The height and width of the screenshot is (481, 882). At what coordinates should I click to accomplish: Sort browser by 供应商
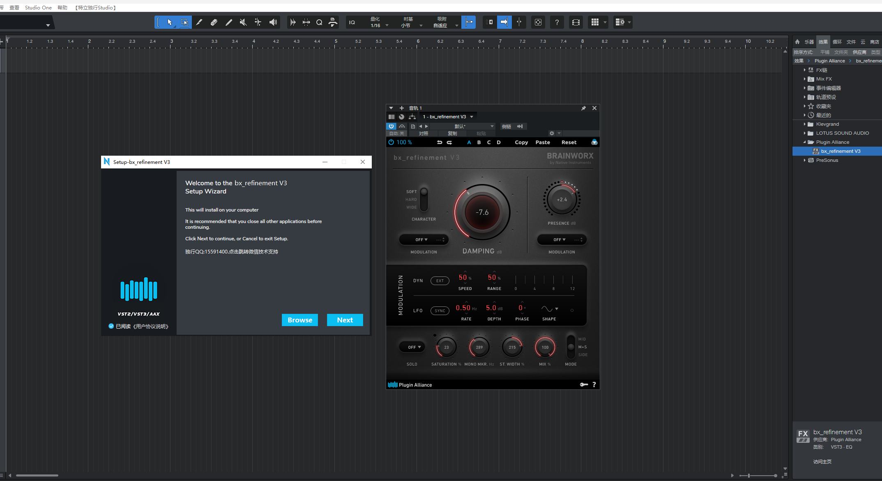coord(859,52)
